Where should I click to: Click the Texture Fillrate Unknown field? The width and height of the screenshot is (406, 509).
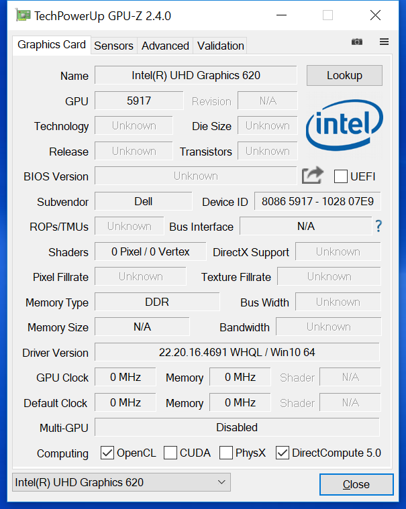point(329,276)
